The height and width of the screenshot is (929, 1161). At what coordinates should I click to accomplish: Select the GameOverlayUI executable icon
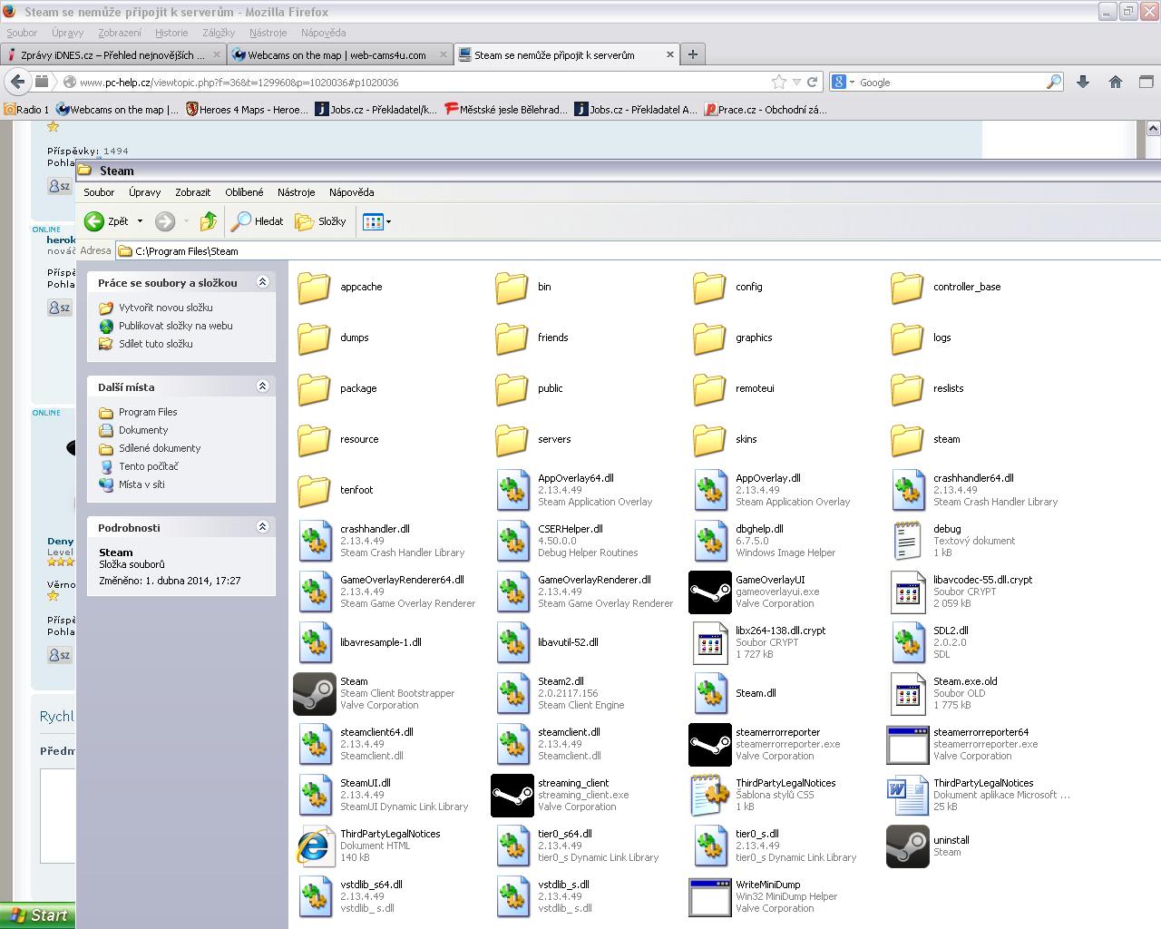pos(709,592)
